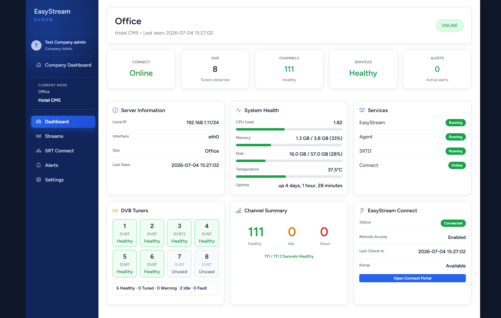Click the DVB Tuners antenna icon

[x=115, y=210]
